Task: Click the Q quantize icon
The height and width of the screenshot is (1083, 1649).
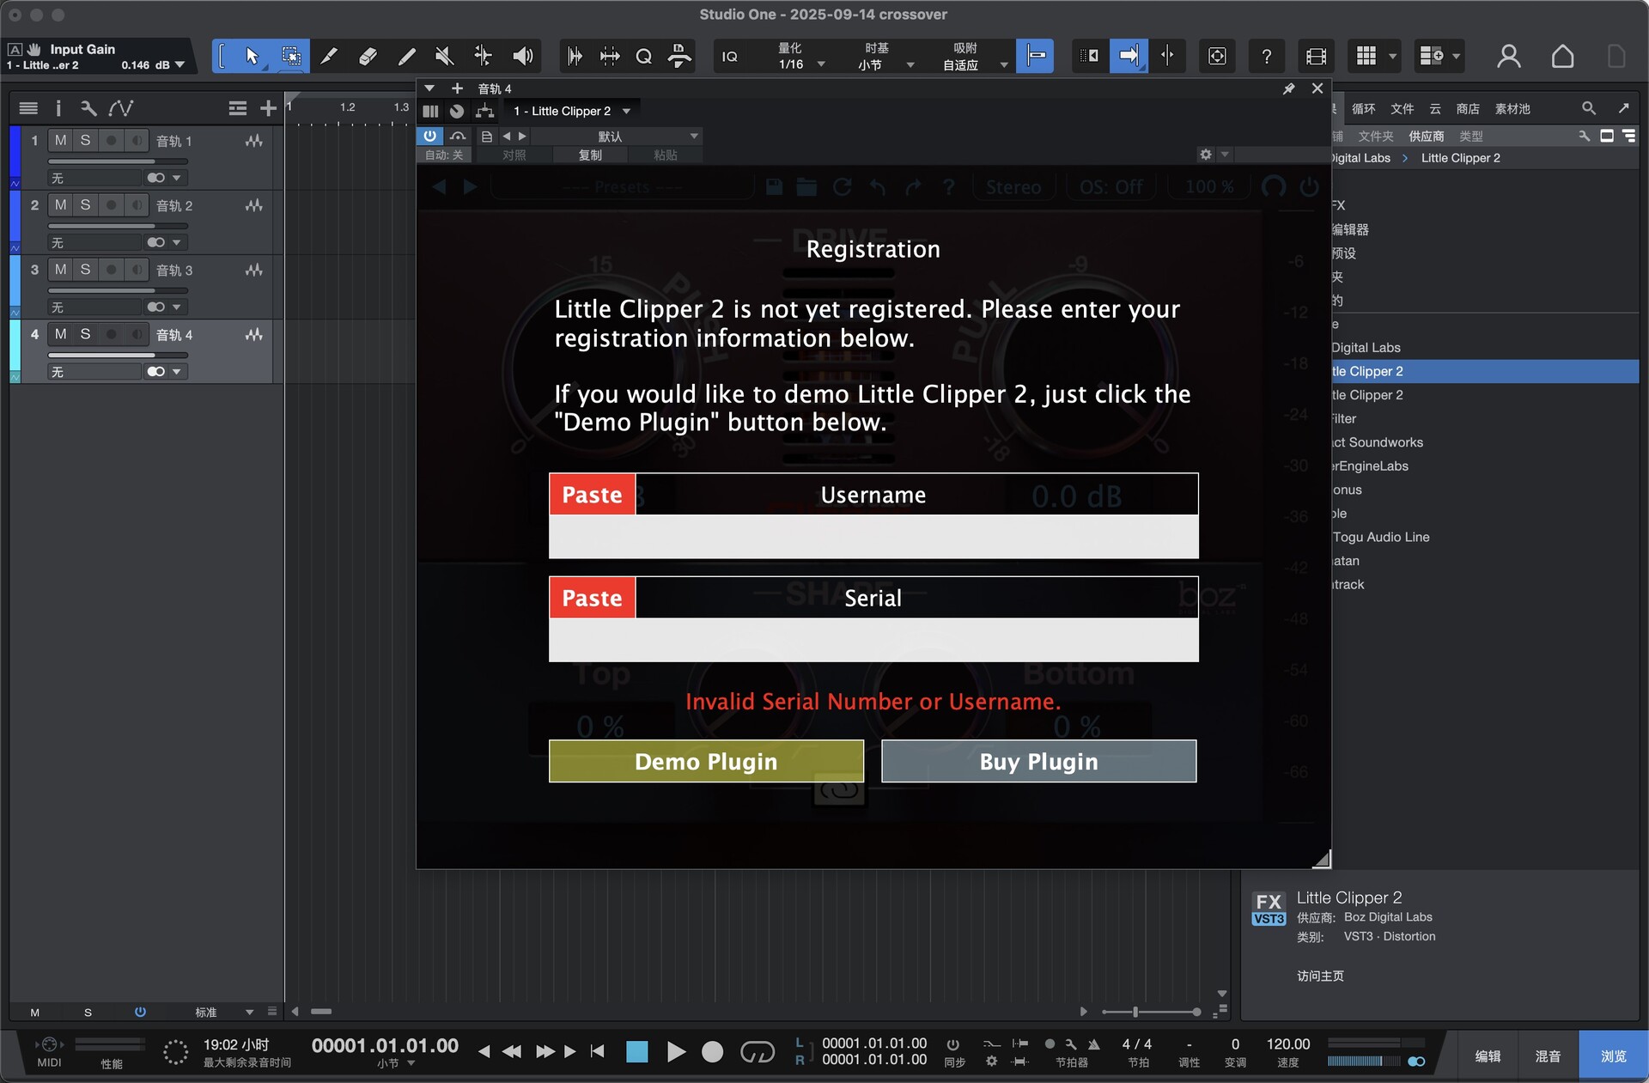Action: [643, 57]
